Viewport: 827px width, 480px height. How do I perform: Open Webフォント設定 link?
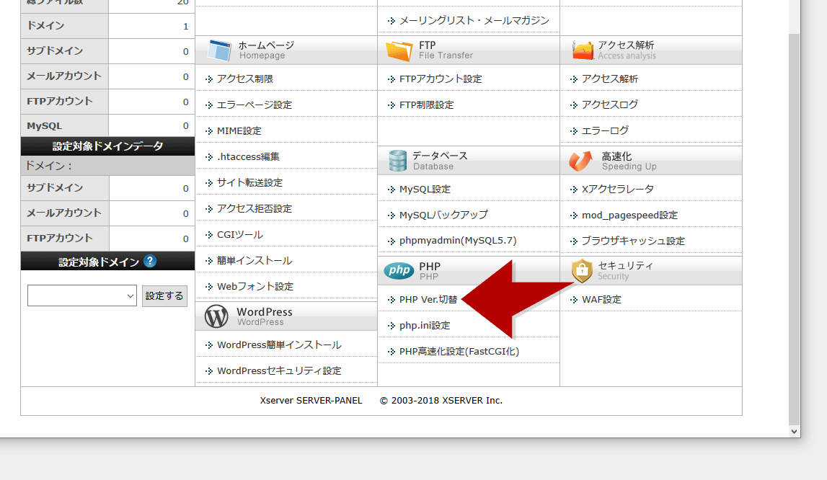click(x=255, y=286)
